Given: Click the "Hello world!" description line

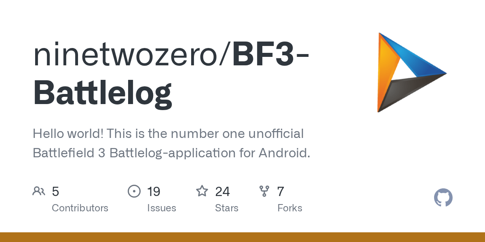Looking at the screenshot, I should coord(168,134).
